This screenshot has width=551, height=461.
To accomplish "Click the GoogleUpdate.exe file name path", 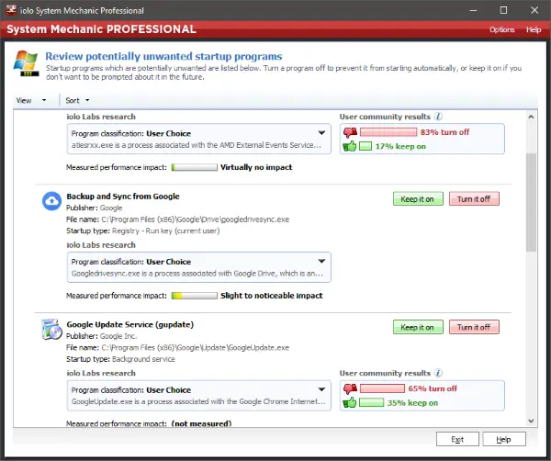I will [196, 348].
